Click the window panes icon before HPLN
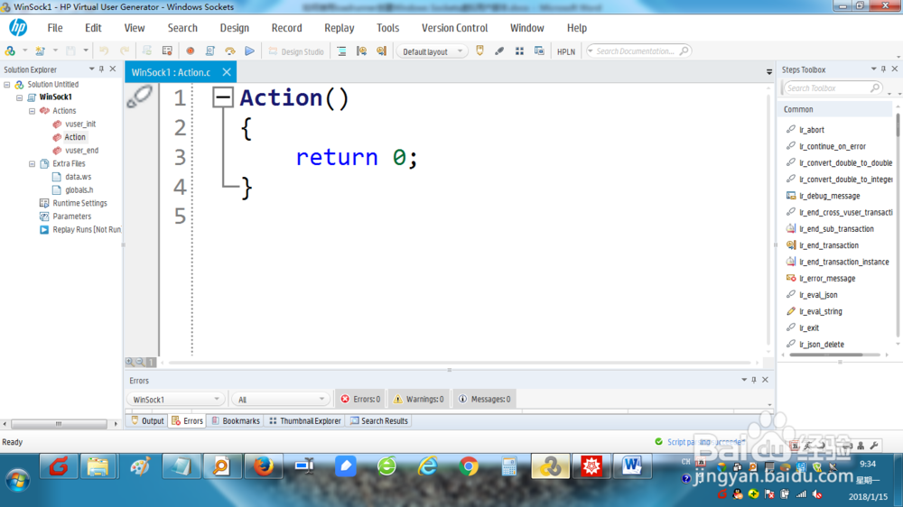This screenshot has width=903, height=507. tap(539, 51)
